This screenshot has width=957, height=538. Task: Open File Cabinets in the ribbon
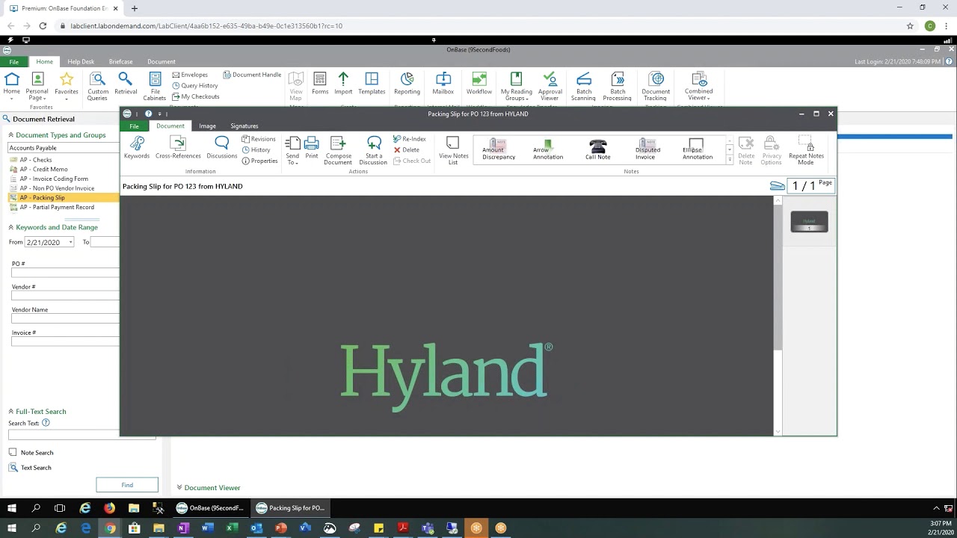[155, 87]
